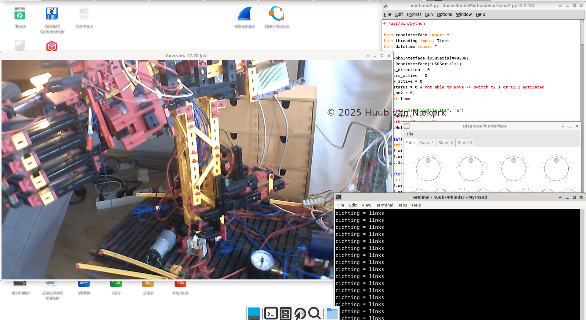Screen dimensions: 586x320
Task: Open the blue folder icon in the dock
Action: coord(331,313)
